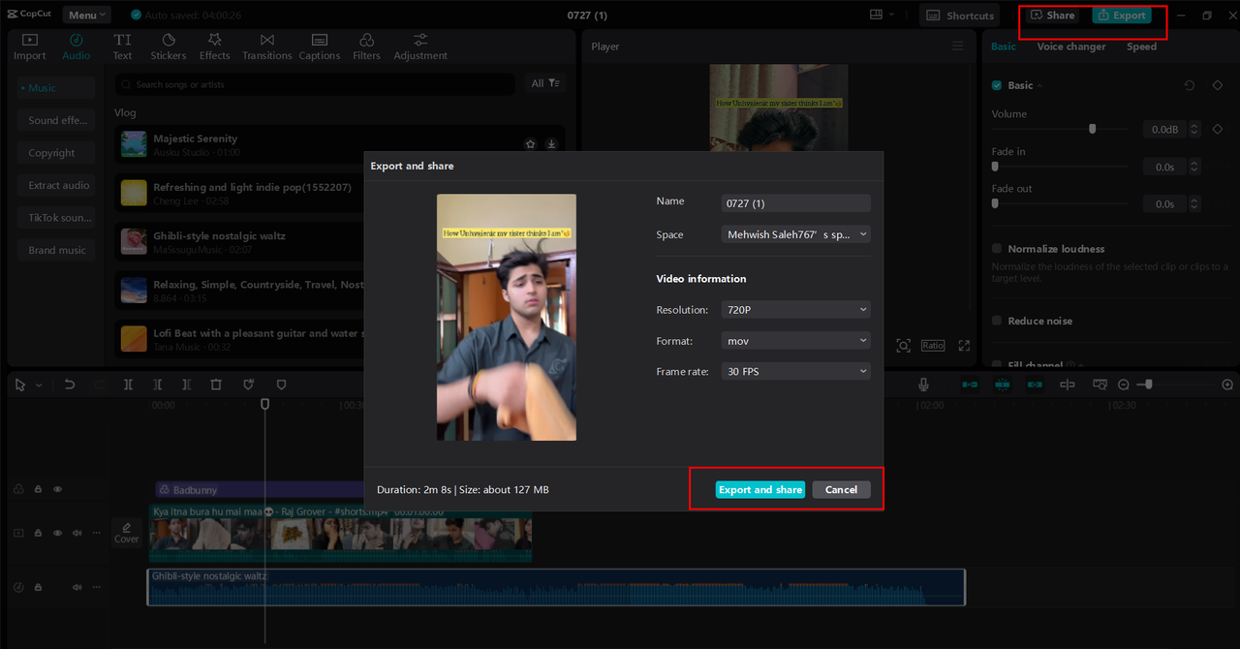The height and width of the screenshot is (649, 1240).
Task: Open the Format mov dropdown
Action: pos(796,341)
